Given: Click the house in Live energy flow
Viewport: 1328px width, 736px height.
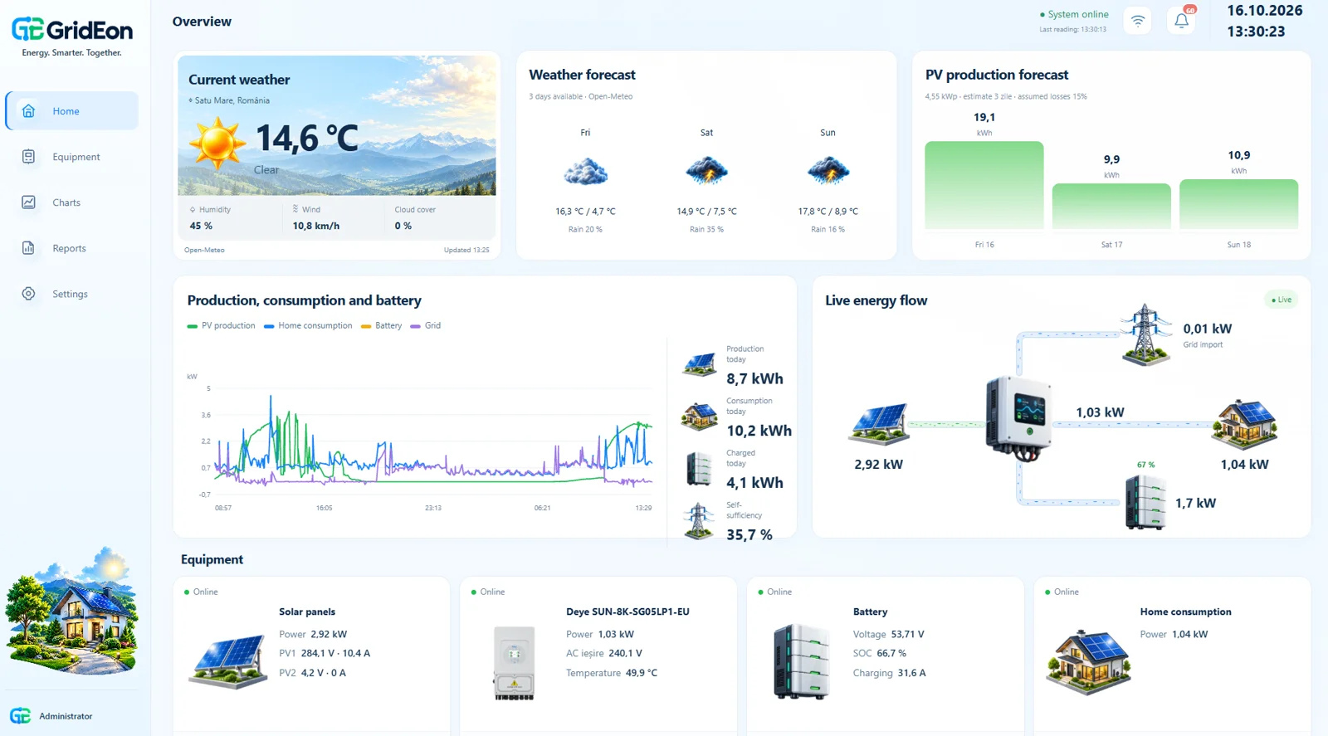Looking at the screenshot, I should coord(1244,424).
